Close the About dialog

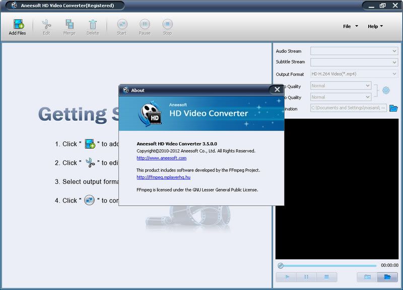tap(277, 89)
